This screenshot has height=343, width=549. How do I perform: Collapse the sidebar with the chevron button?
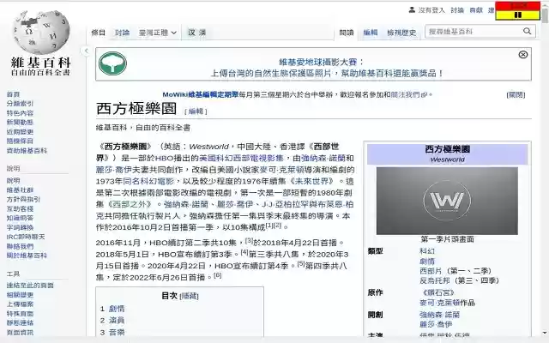(86, 51)
